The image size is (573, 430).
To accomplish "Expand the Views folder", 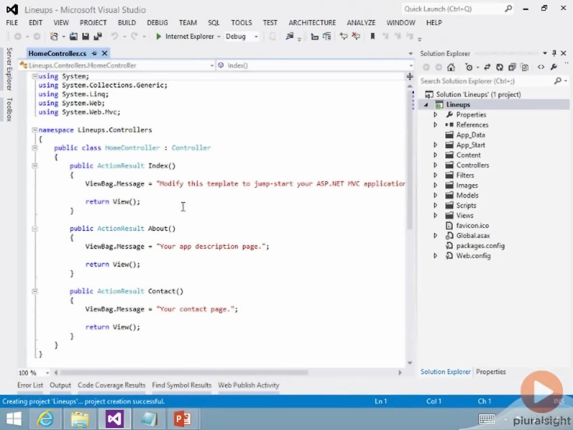I will tap(435, 216).
